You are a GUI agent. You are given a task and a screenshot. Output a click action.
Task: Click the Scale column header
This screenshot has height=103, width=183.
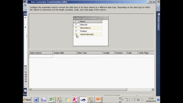[132, 53]
